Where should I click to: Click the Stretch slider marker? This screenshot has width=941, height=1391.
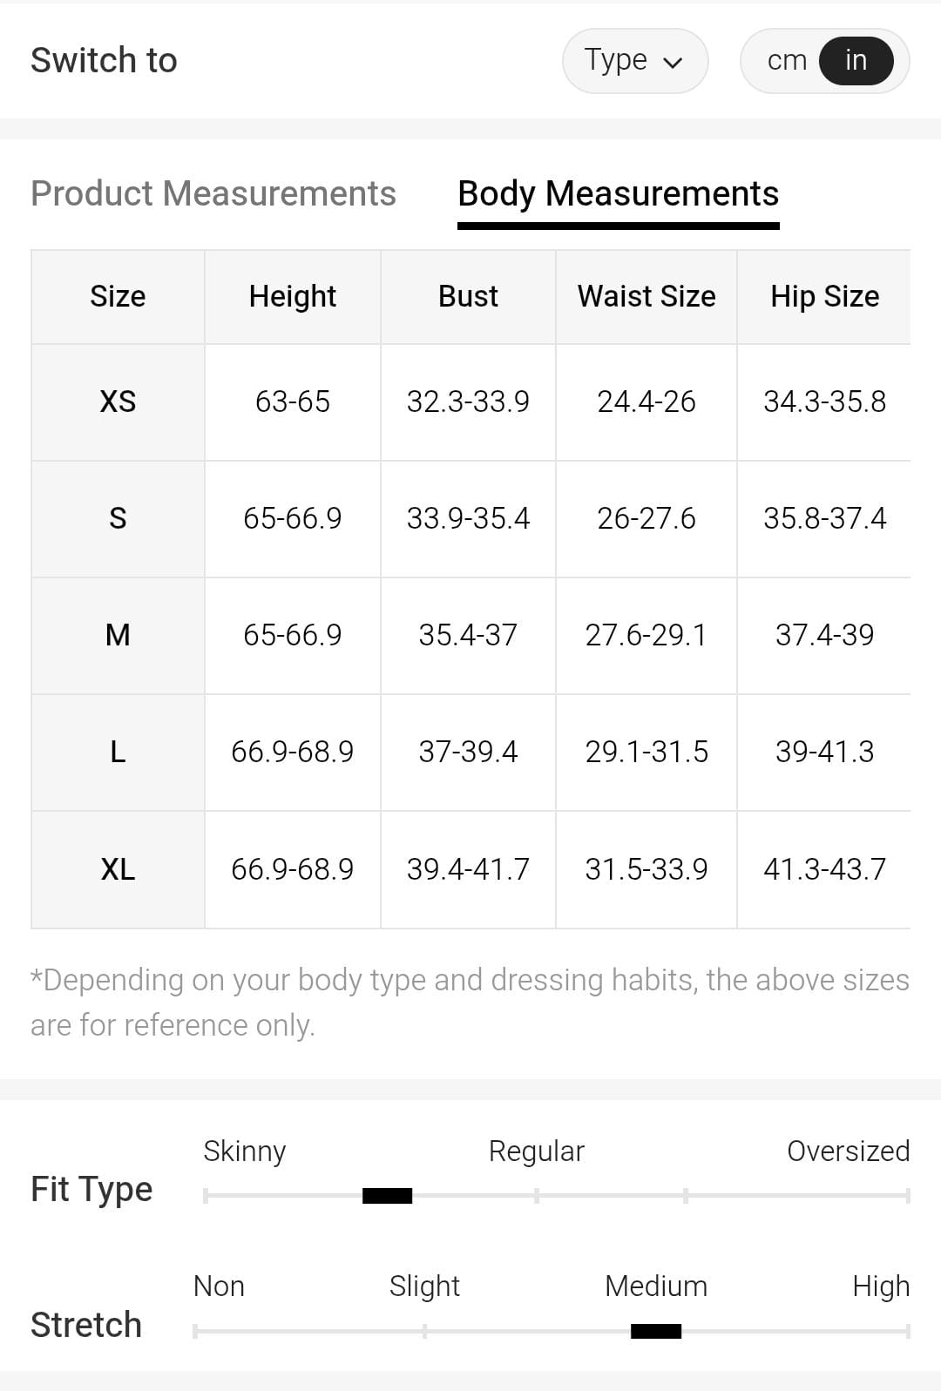[656, 1331]
